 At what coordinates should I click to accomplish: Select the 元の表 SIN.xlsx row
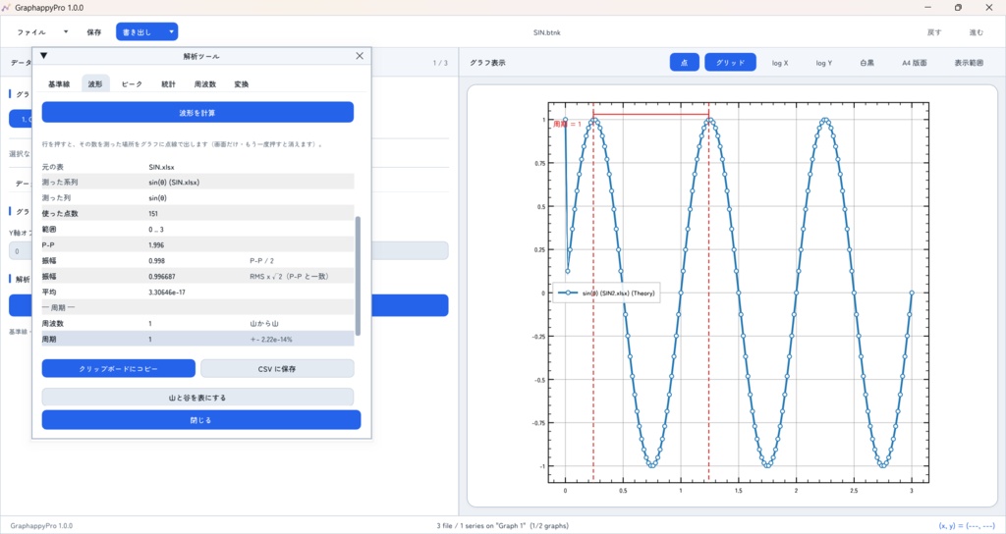point(197,167)
